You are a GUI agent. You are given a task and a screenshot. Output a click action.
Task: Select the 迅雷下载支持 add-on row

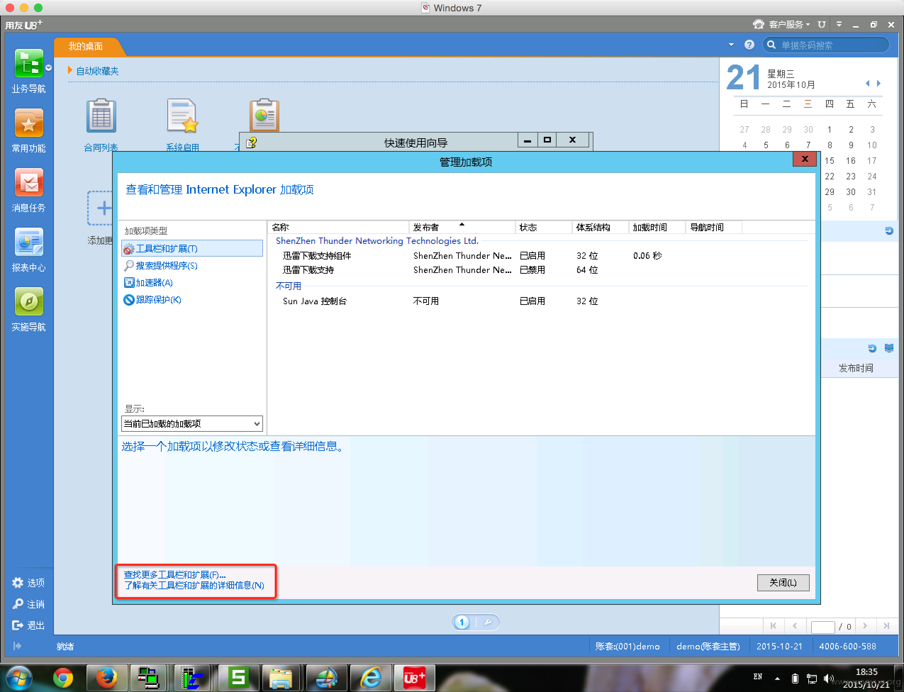(x=542, y=270)
